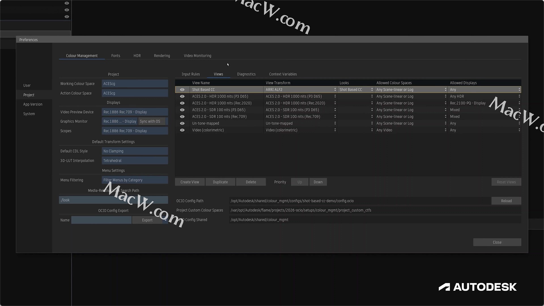The height and width of the screenshot is (306, 544).
Task: Open Allowed Colour Spaces dropdown showing Any Video
Action: 411,130
